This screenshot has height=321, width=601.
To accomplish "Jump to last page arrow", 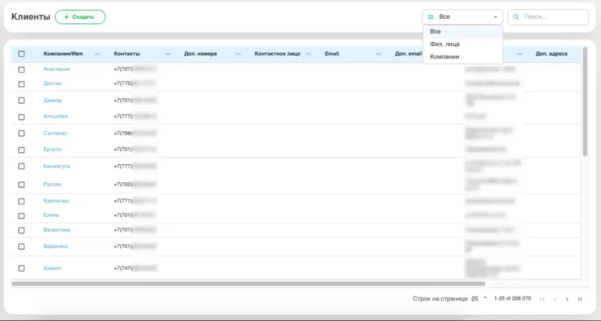I will pyautogui.click(x=580, y=299).
